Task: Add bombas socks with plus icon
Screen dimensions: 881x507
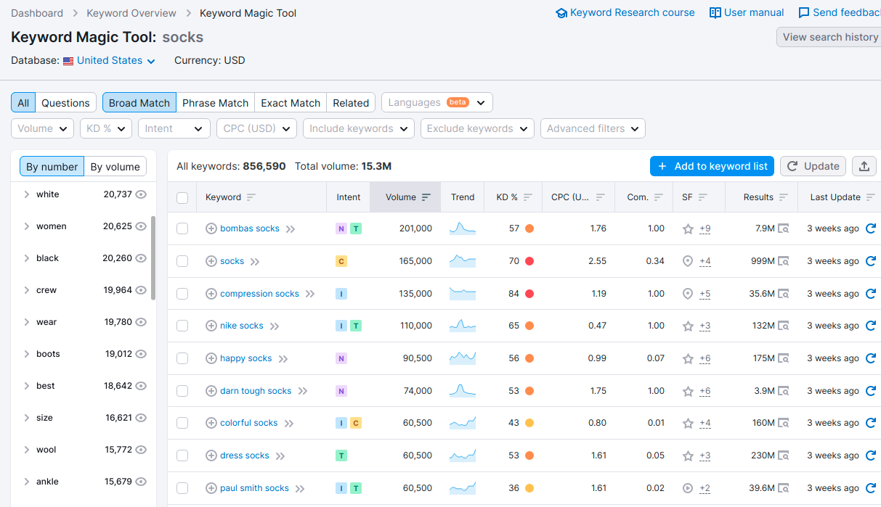Action: click(x=211, y=228)
